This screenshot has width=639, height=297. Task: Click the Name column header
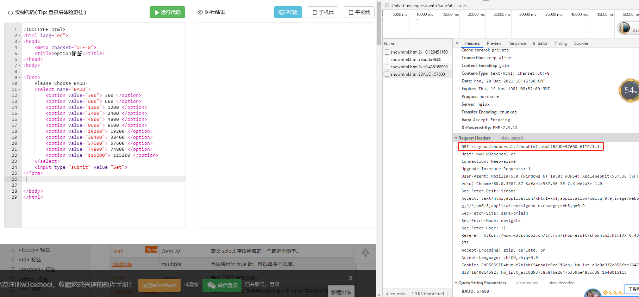coord(418,44)
